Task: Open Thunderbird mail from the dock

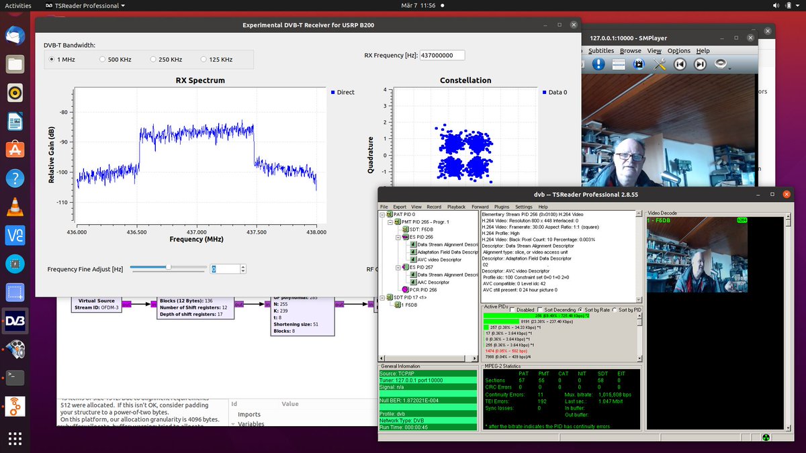Action: pos(15,36)
